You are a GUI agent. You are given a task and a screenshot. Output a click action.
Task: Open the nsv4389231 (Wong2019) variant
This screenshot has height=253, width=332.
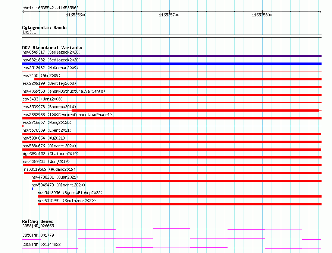tap(46, 161)
